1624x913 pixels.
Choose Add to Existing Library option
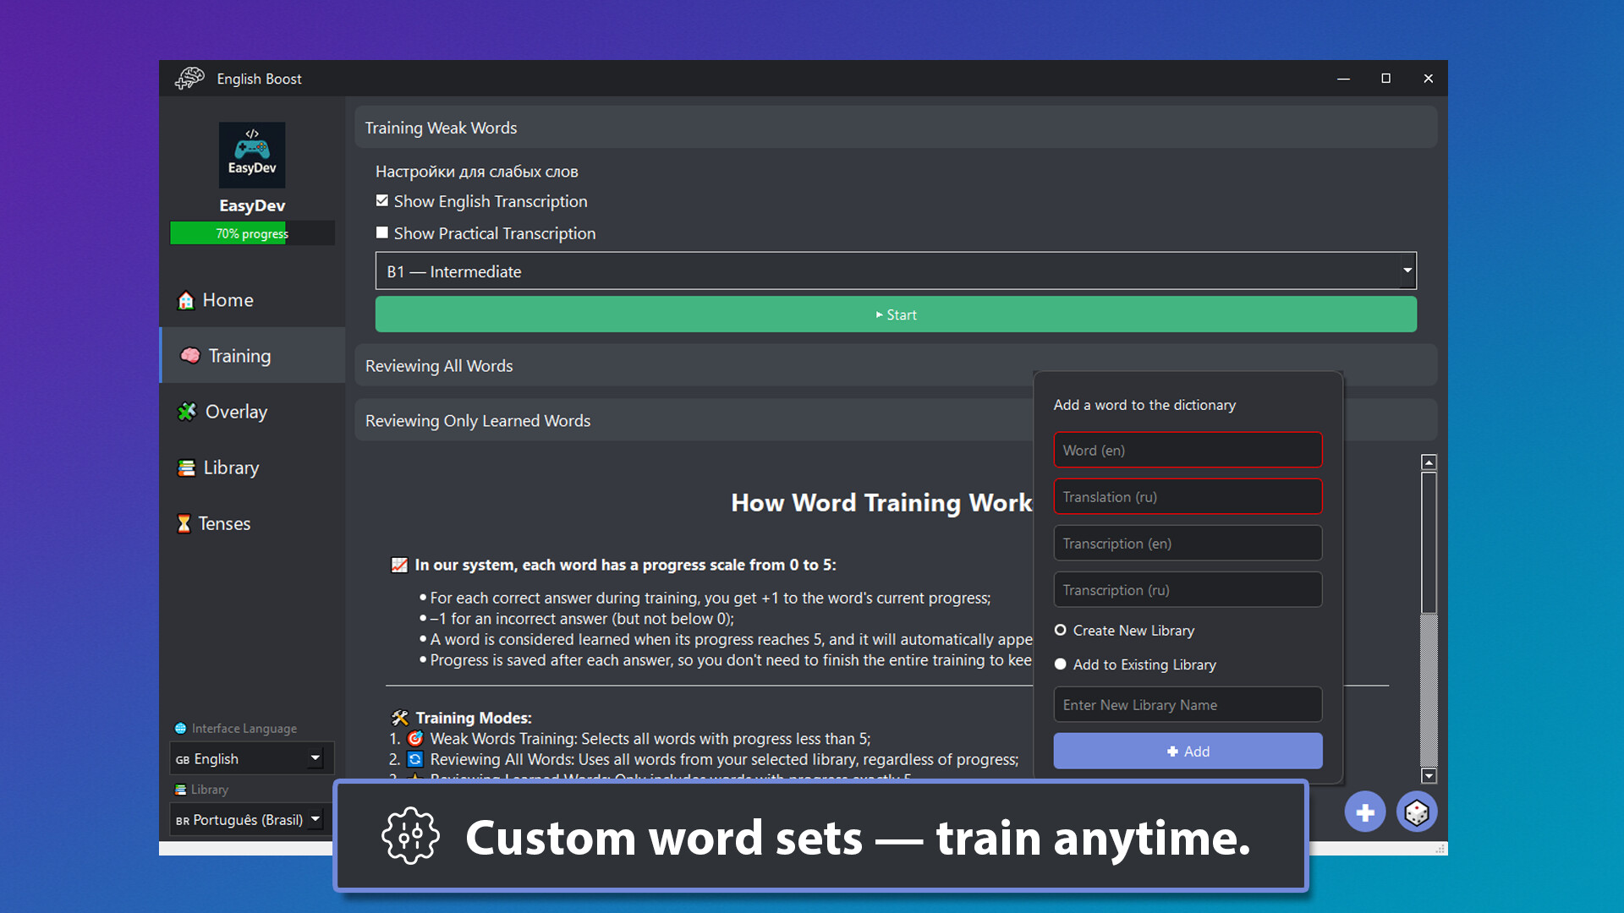coord(1060,664)
